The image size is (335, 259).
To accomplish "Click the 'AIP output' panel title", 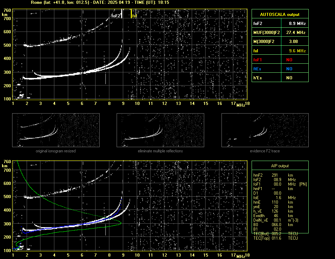I will 280,166.
